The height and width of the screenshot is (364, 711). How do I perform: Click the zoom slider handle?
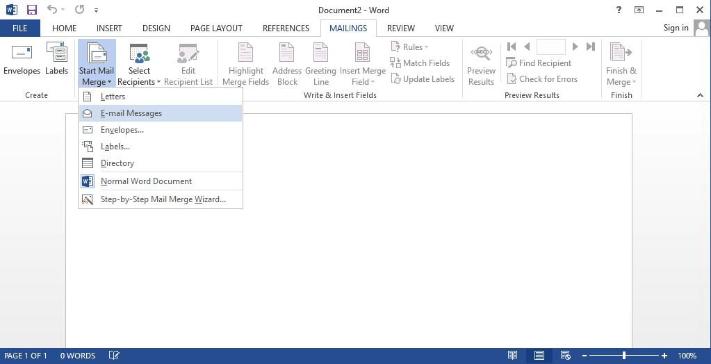click(x=624, y=356)
